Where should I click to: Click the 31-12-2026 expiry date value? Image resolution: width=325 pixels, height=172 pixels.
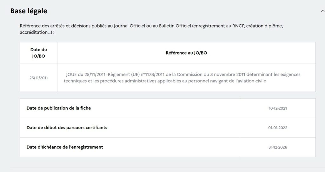[x=278, y=147]
